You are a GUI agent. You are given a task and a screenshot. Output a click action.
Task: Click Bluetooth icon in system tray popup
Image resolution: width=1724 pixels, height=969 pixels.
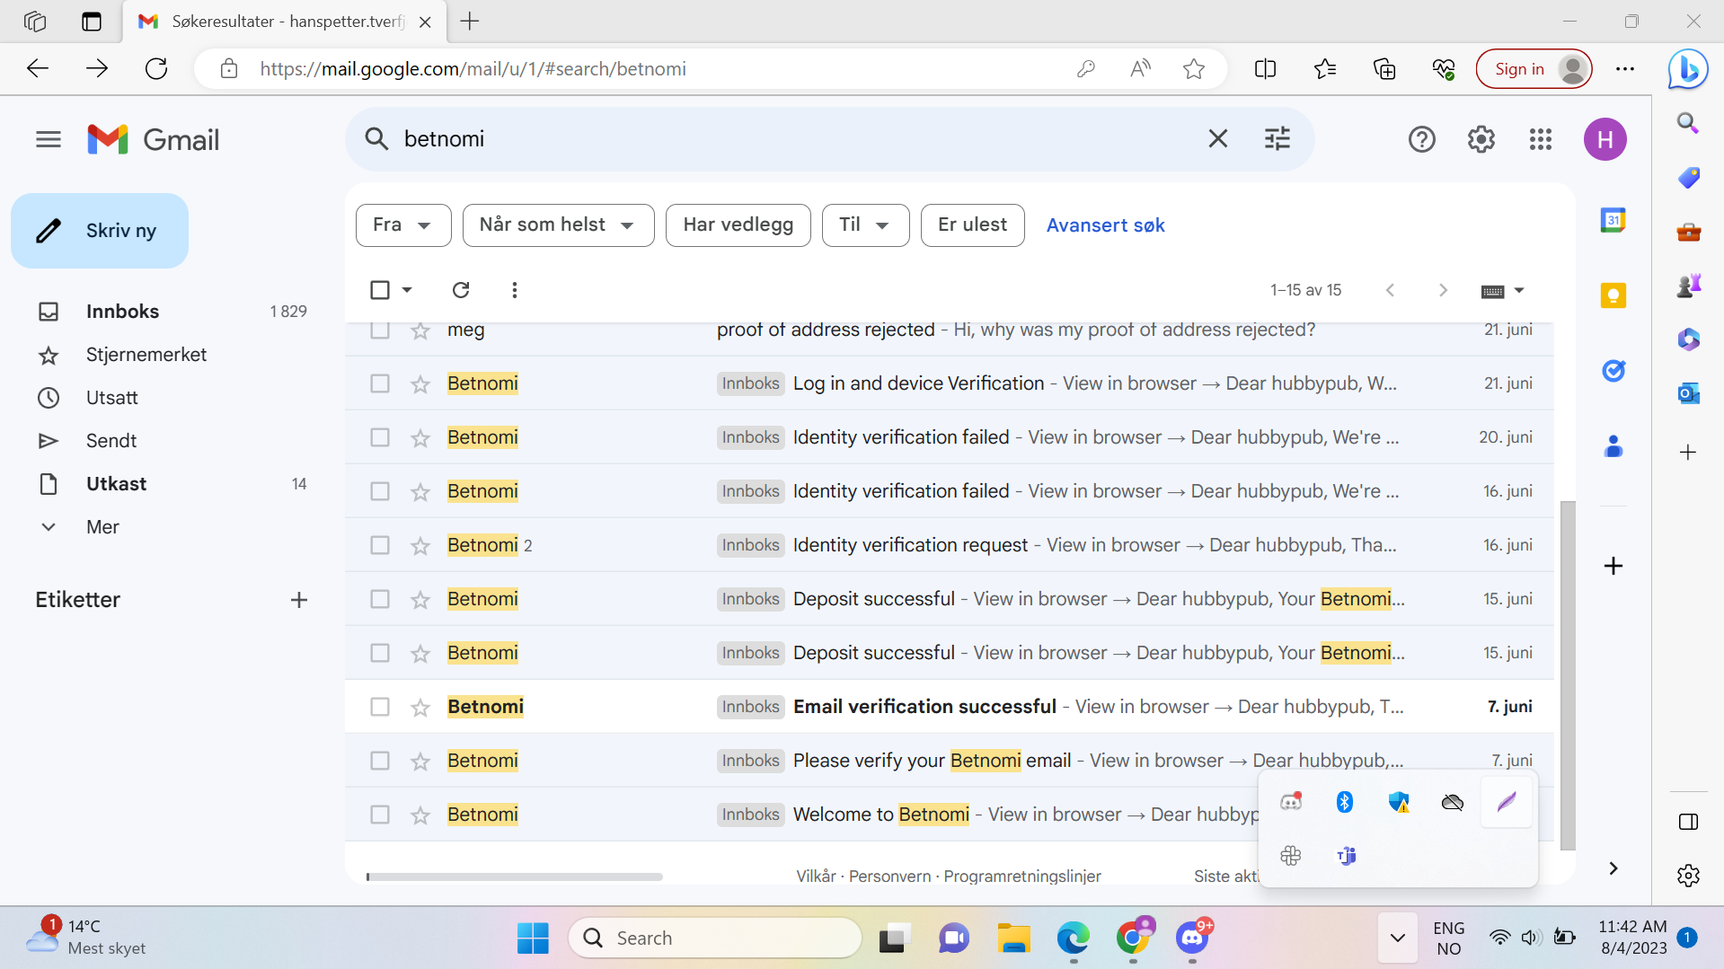tap(1344, 802)
